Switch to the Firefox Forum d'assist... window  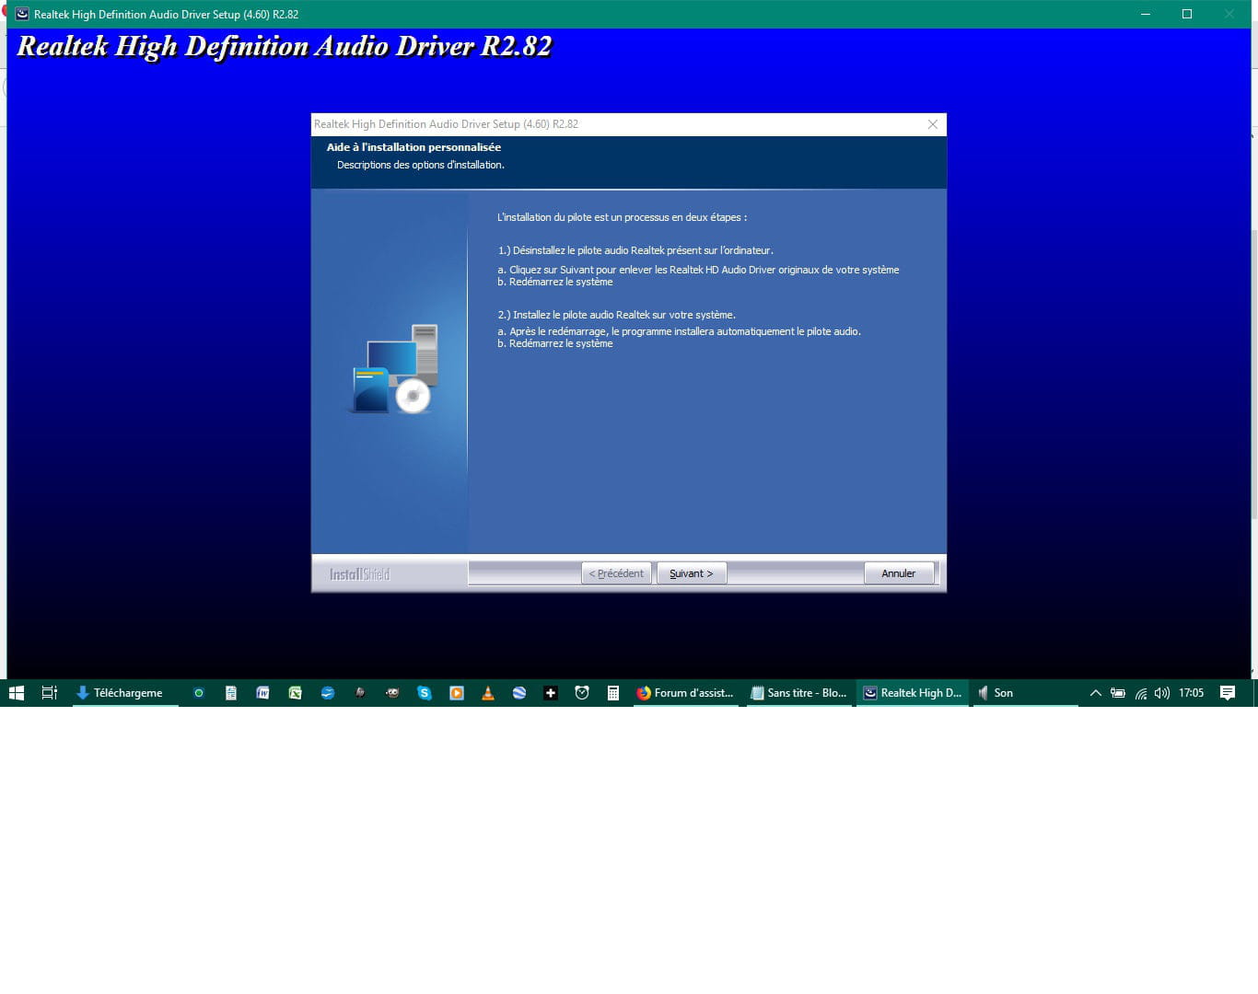(687, 693)
